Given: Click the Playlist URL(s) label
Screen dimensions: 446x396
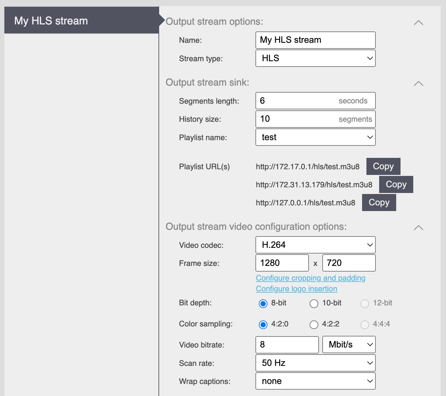Looking at the screenshot, I should tap(204, 167).
